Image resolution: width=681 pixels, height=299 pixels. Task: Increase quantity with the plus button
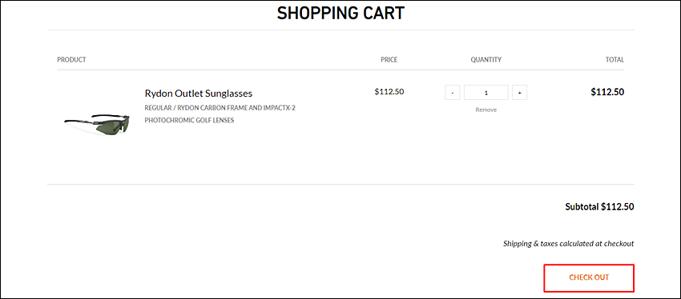point(519,92)
